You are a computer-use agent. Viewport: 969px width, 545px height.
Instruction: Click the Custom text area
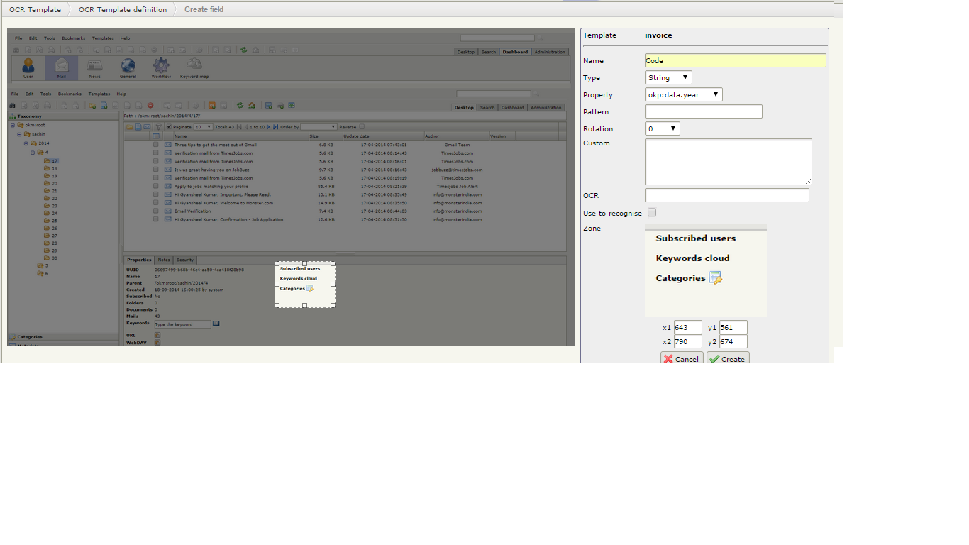728,162
